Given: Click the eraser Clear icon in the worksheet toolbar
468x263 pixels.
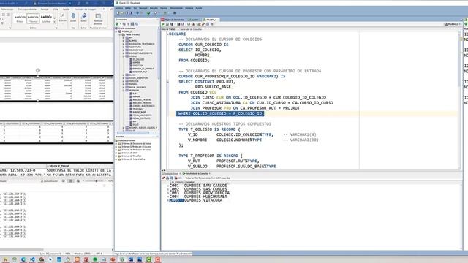Looking at the screenshot, I should (x=203, y=24).
